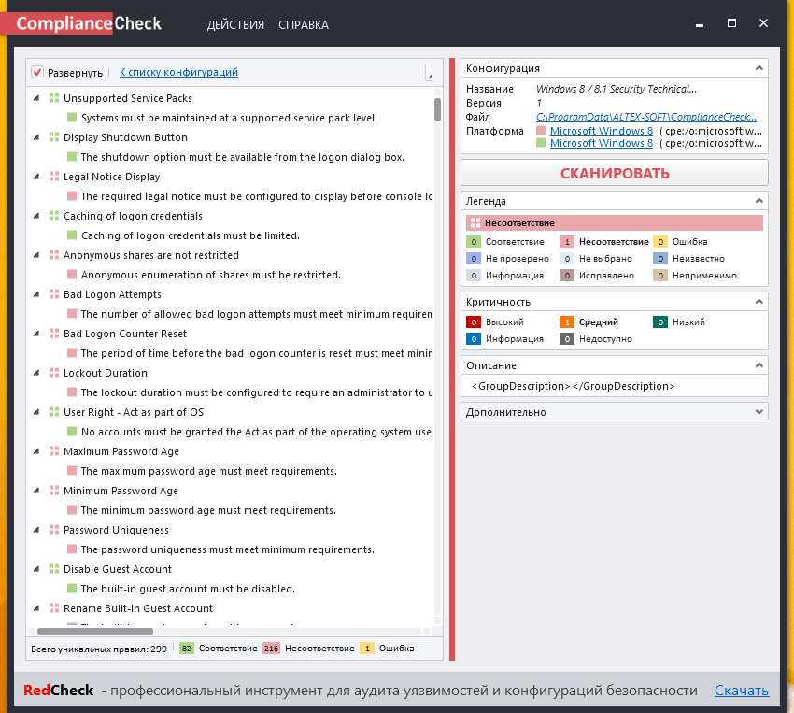
Task: Click the vertical scrollbar thumb of the rules tree
Action: click(x=437, y=110)
